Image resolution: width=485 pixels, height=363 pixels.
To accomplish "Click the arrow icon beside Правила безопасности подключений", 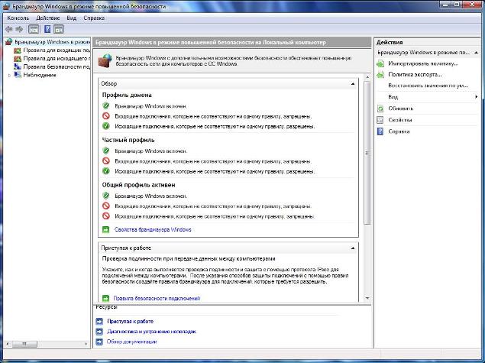I will tap(106, 298).
